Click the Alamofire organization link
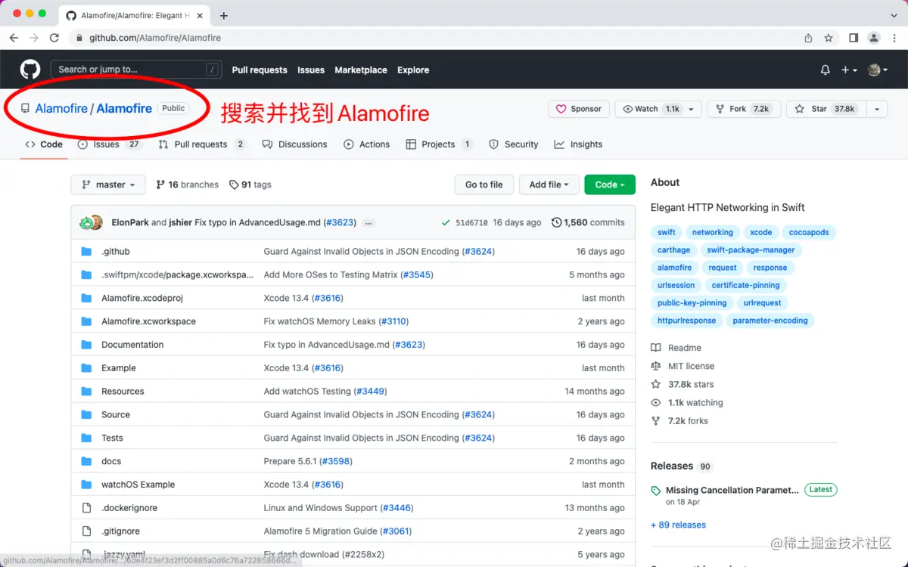The height and width of the screenshot is (567, 908). (x=61, y=109)
